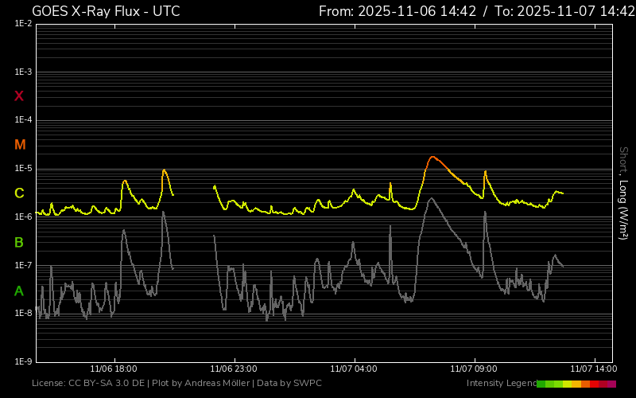
Task: Select the 11/07 04:00 time axis label
Action: pyautogui.click(x=353, y=369)
